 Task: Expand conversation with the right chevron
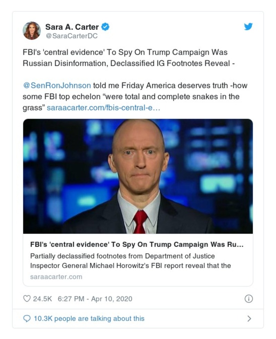249,319
